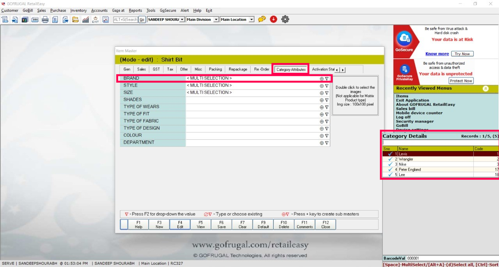Click the image placeholder box
The image size is (499, 267).
(355, 96)
